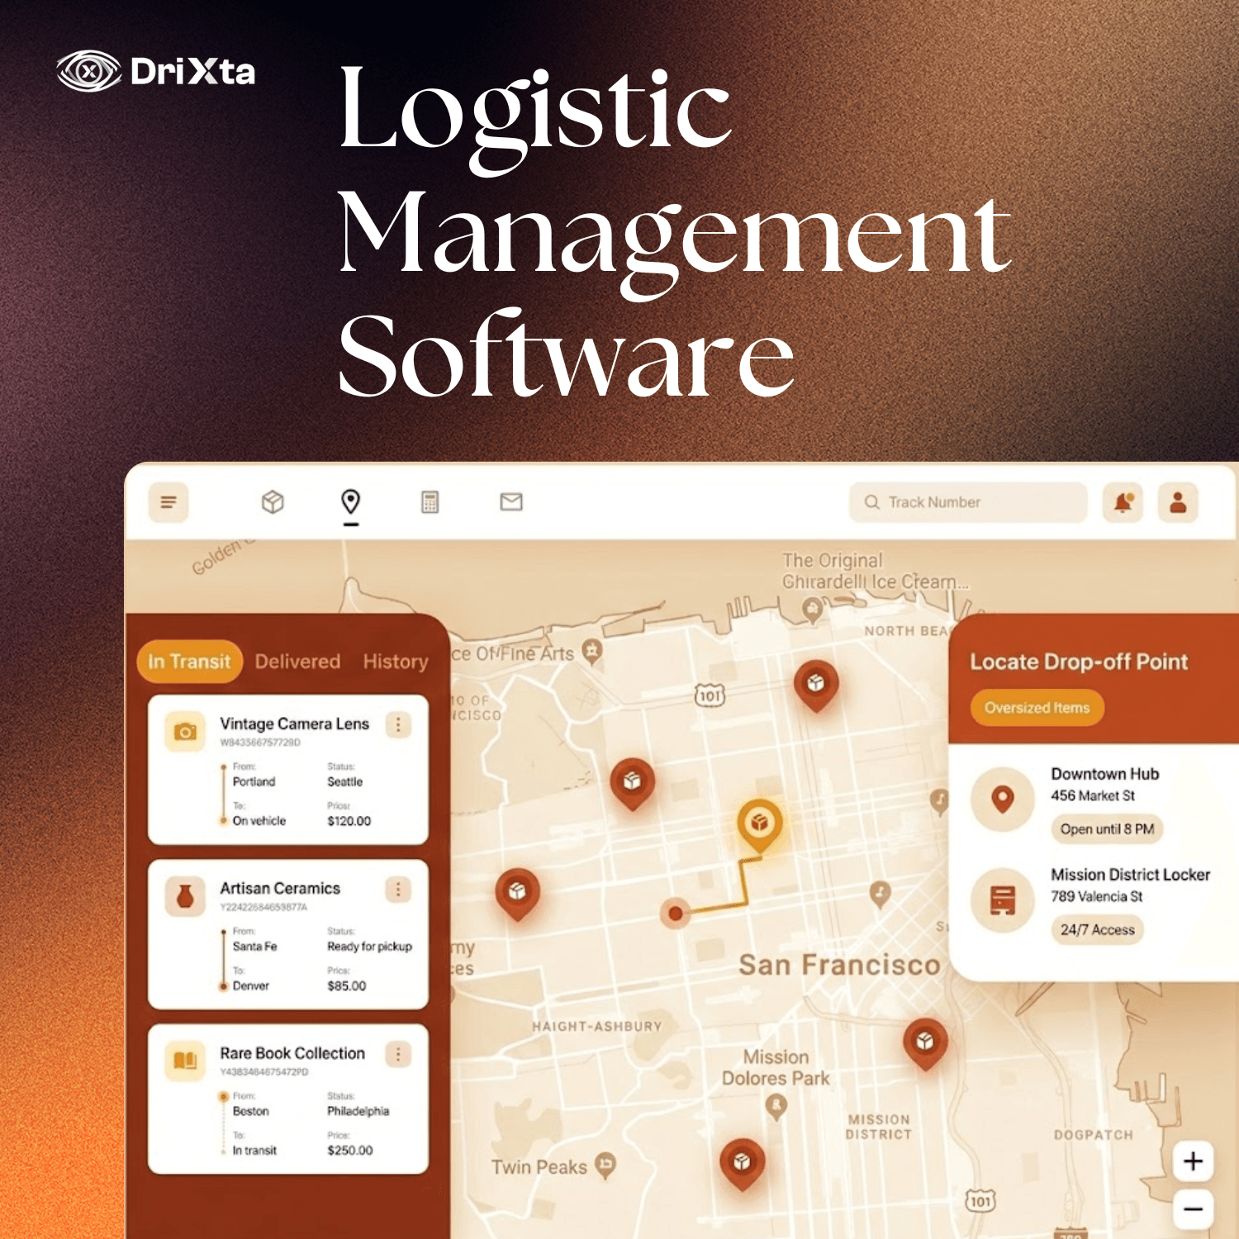Click the Downtown Hub location pin icon
The height and width of the screenshot is (1239, 1239).
[x=1002, y=799]
